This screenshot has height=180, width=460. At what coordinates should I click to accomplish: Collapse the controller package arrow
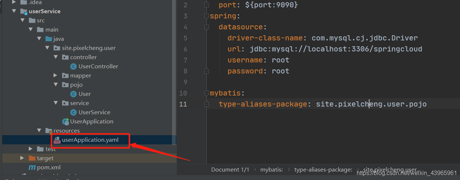pyautogui.click(x=55, y=57)
